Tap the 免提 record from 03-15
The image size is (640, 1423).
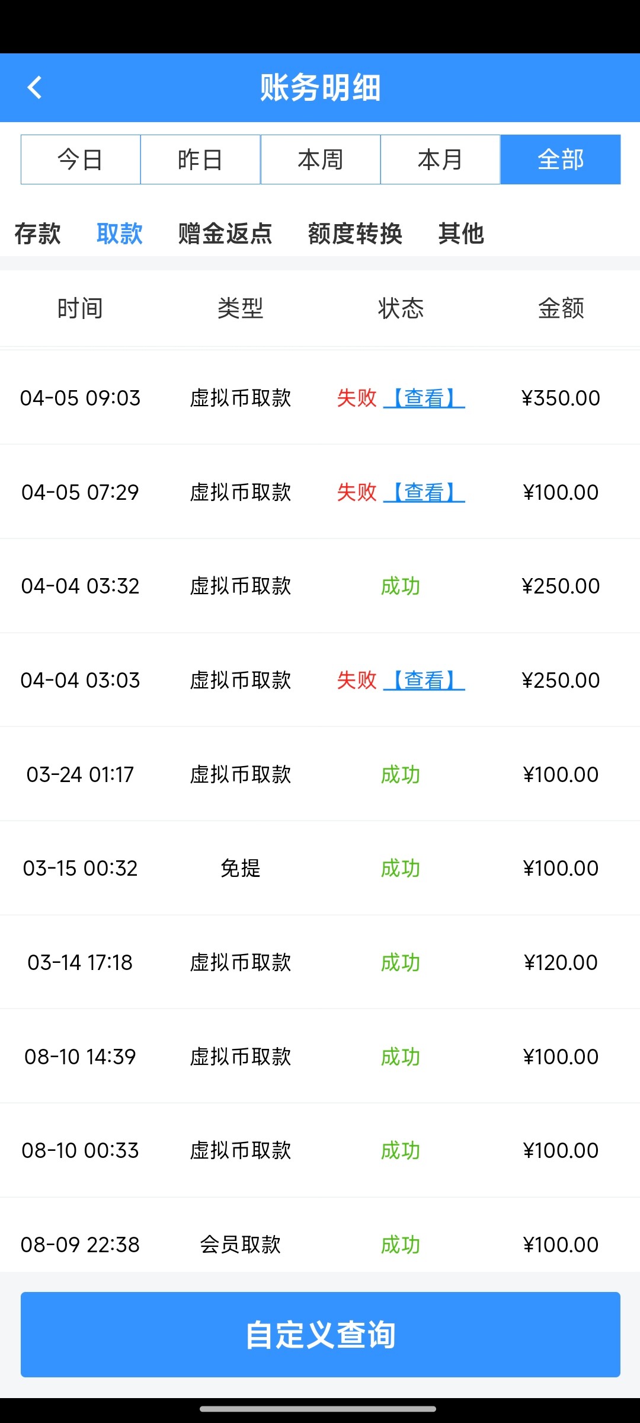click(x=320, y=868)
